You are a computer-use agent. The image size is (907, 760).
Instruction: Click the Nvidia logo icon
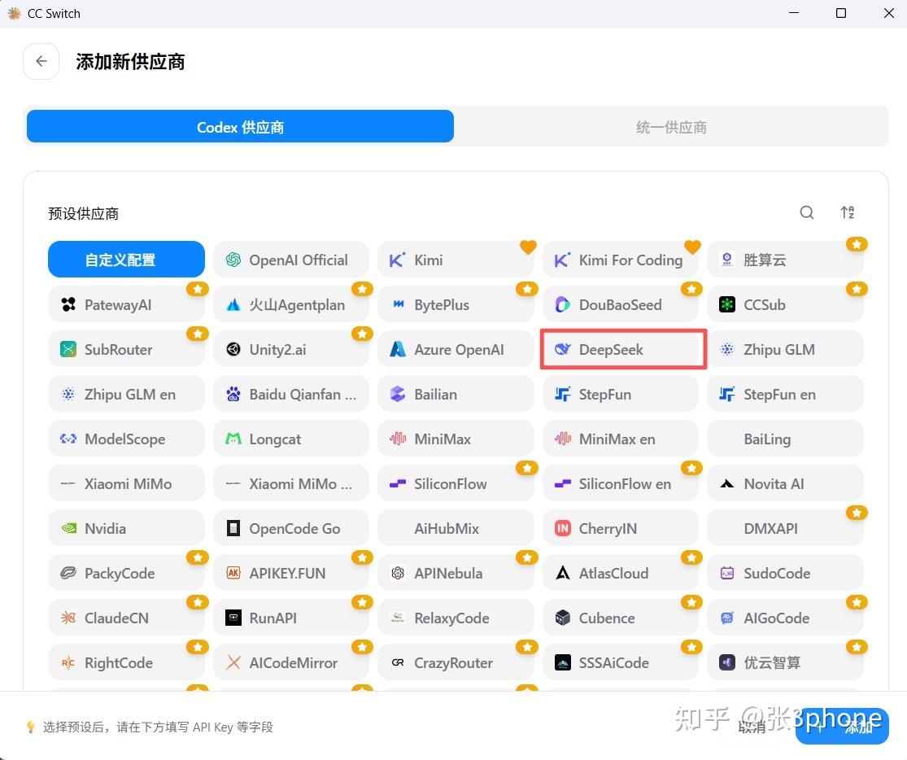[68, 528]
